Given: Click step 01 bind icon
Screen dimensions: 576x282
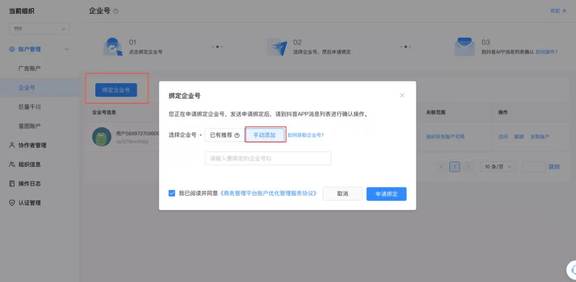Looking at the screenshot, I should [x=113, y=47].
